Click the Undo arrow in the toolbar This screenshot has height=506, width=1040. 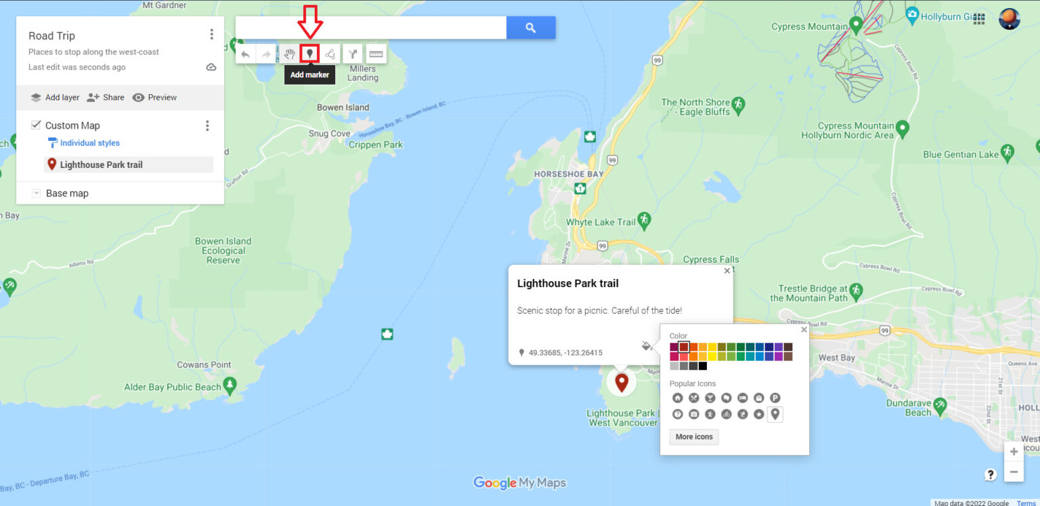click(x=245, y=53)
